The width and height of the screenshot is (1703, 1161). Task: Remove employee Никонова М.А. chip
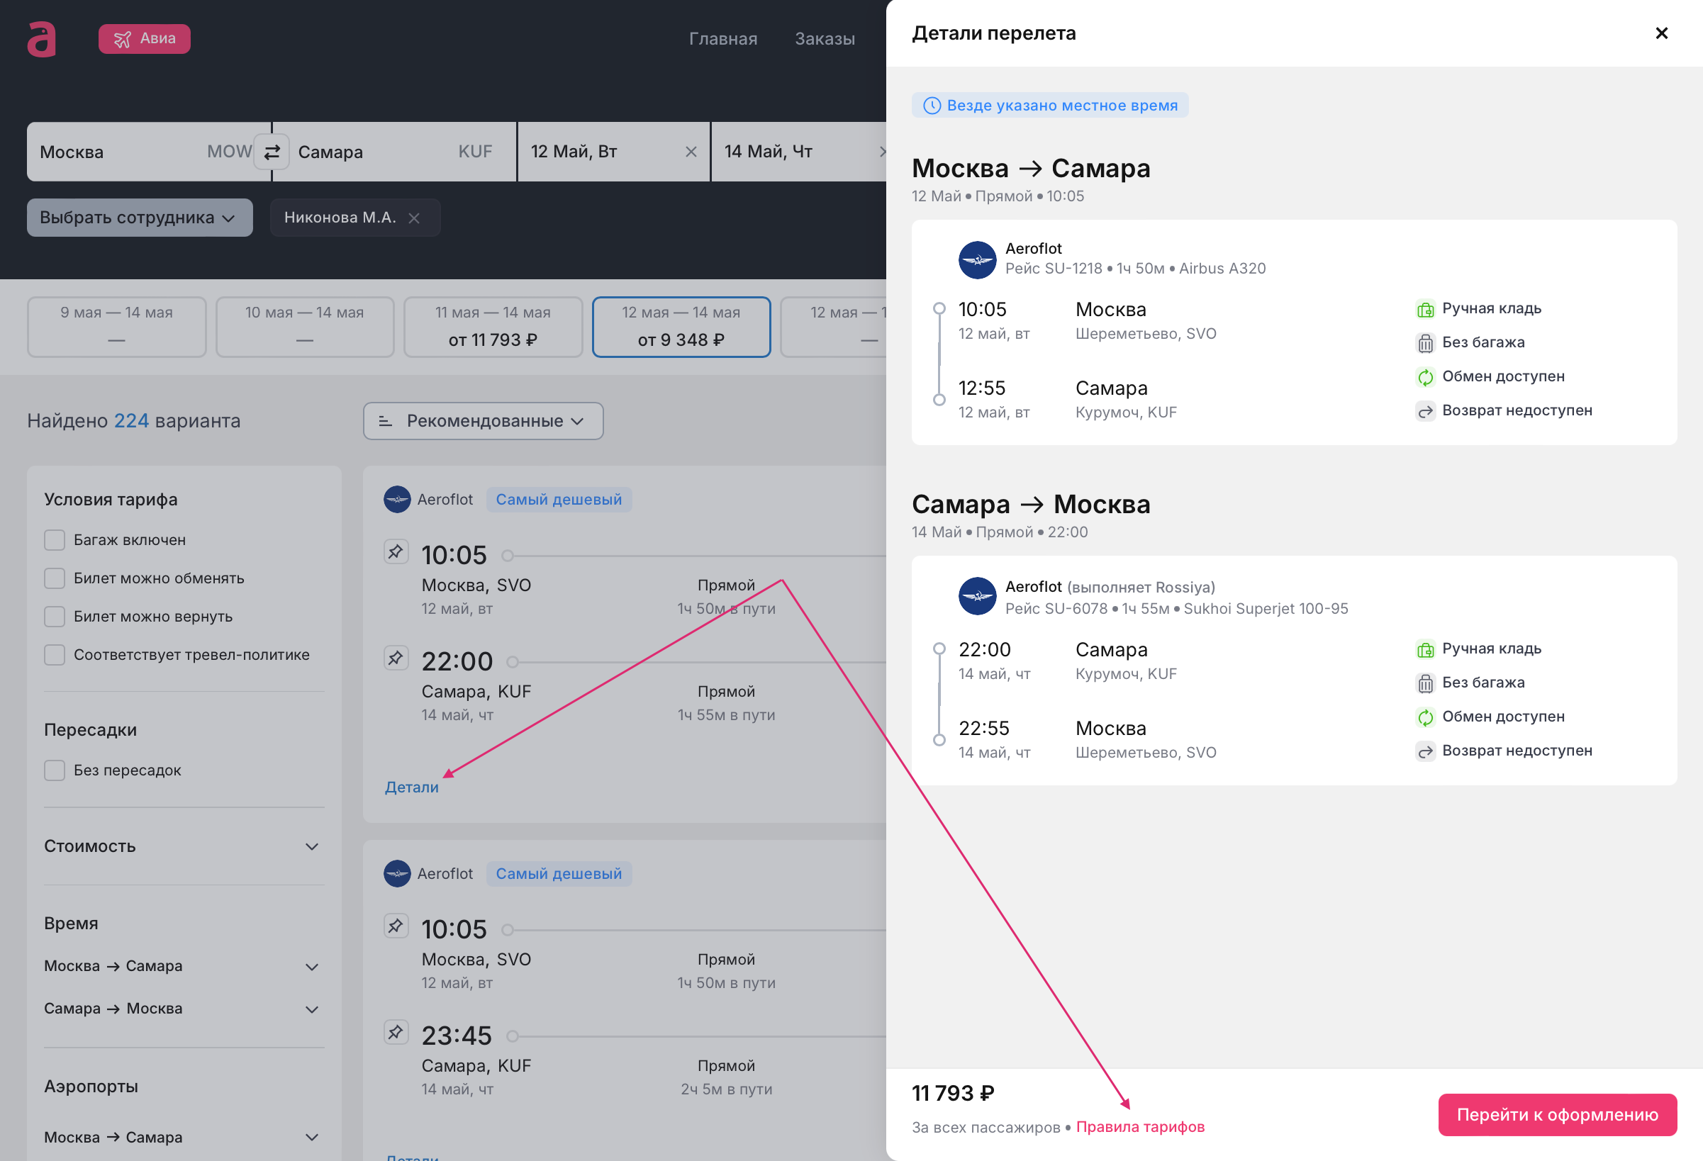(414, 218)
